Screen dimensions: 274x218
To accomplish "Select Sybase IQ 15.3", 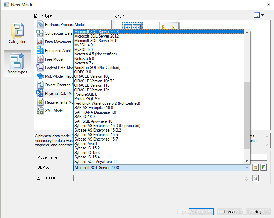I will (x=159, y=153).
